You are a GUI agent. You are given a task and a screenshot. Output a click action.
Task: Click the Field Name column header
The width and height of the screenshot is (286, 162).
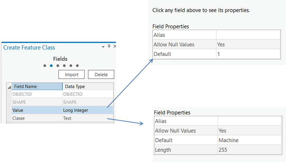click(x=37, y=86)
